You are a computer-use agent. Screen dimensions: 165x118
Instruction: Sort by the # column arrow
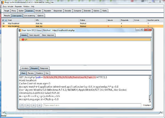tap(6, 20)
